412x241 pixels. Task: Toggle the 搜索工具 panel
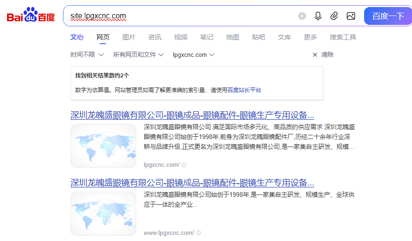coord(343,37)
